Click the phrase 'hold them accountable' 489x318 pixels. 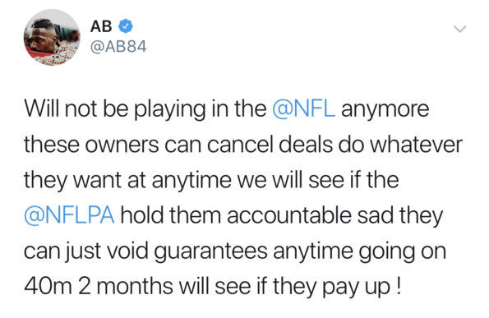[236, 216]
